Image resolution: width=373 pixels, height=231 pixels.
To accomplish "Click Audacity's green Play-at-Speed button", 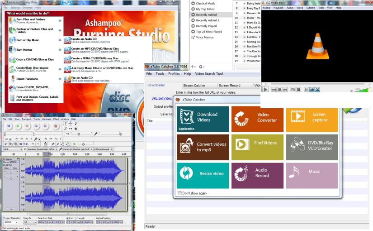I will coord(75,144).
